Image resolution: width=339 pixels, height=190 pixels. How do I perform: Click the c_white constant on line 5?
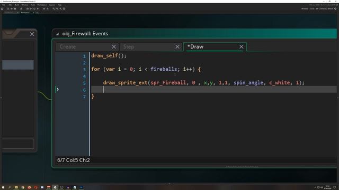pyautogui.click(x=280, y=83)
